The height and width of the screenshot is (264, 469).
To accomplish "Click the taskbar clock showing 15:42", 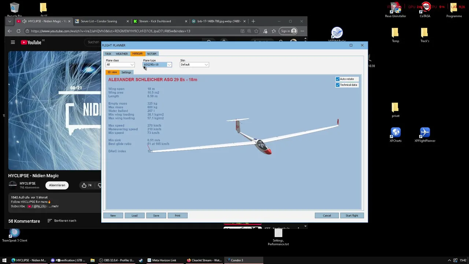I will pyautogui.click(x=463, y=260).
